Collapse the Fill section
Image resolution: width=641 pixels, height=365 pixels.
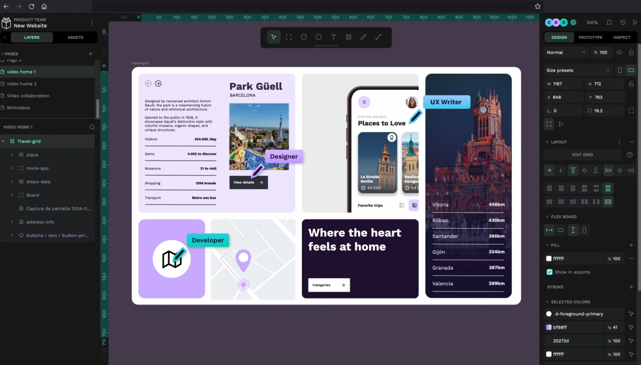pos(547,245)
